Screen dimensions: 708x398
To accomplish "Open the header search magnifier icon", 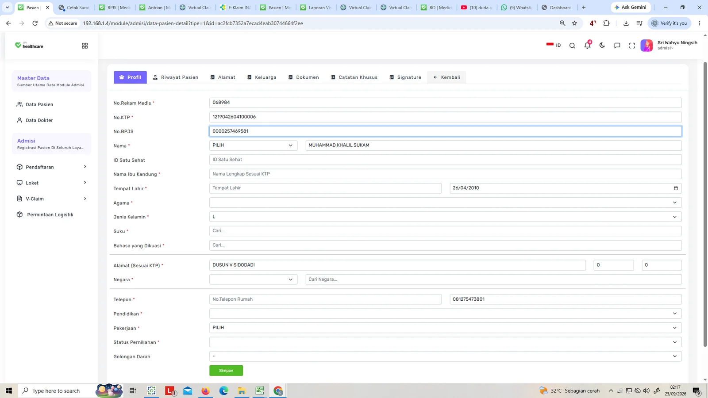I will click(572, 46).
